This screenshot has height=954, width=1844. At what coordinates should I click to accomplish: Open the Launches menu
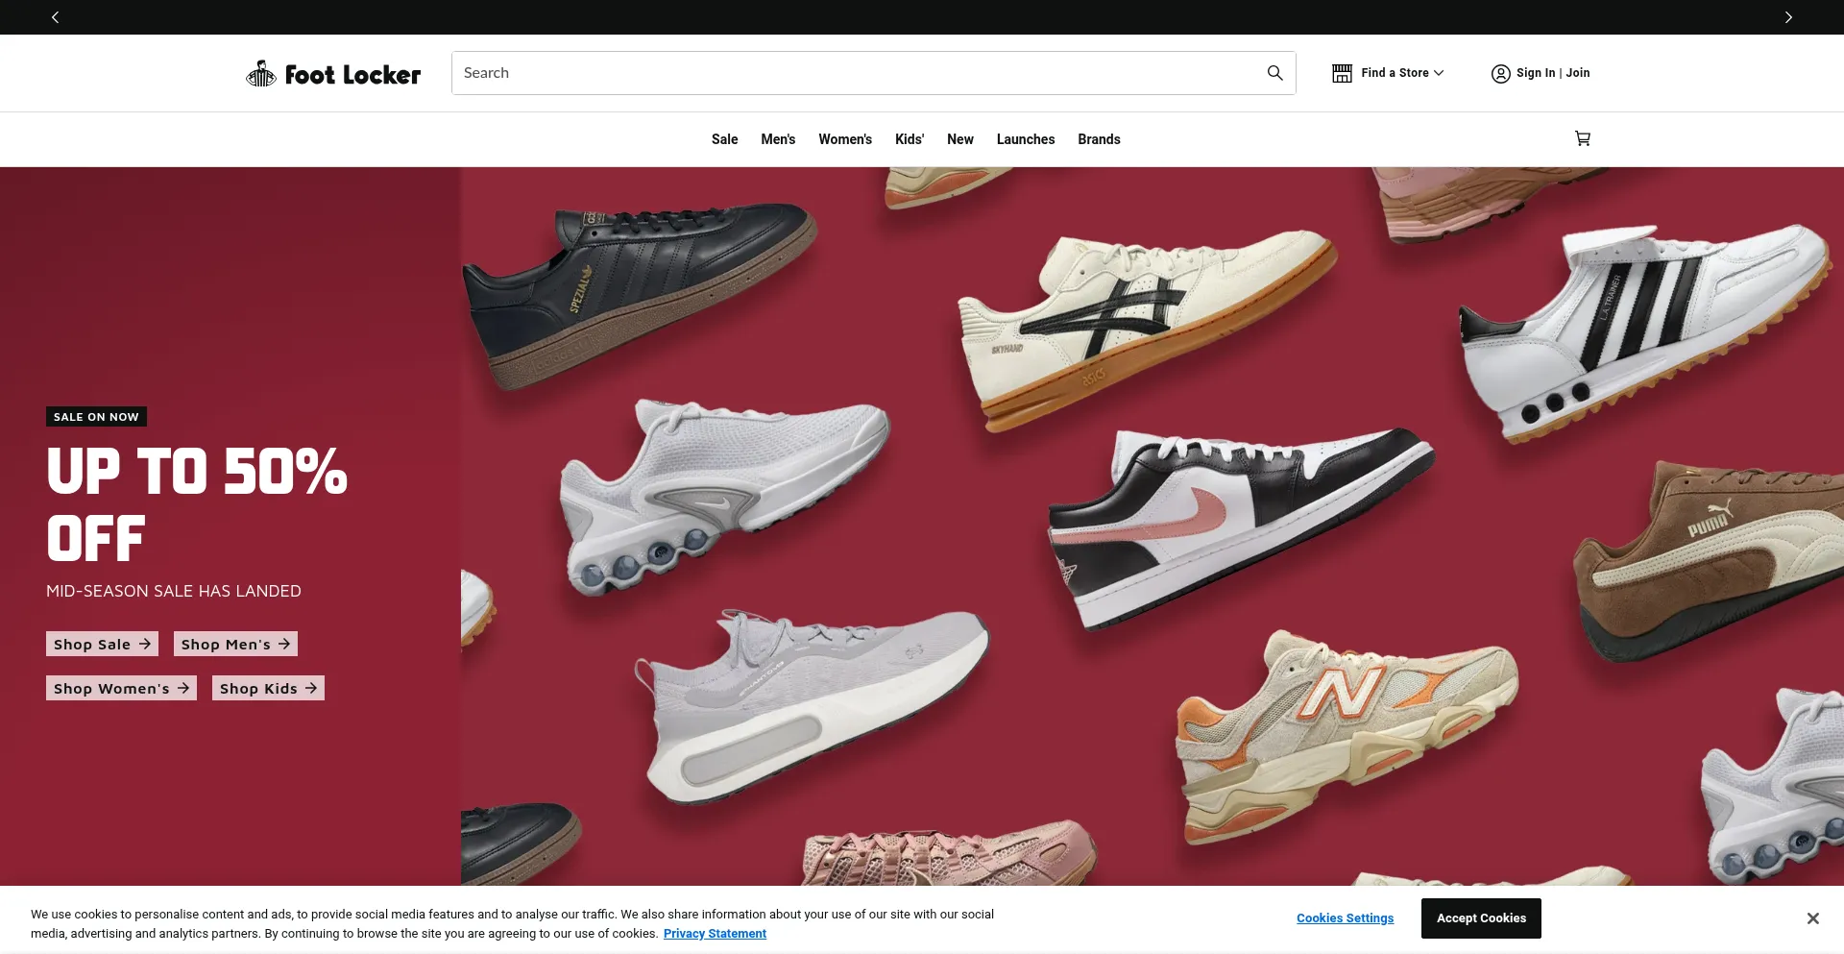click(x=1026, y=139)
